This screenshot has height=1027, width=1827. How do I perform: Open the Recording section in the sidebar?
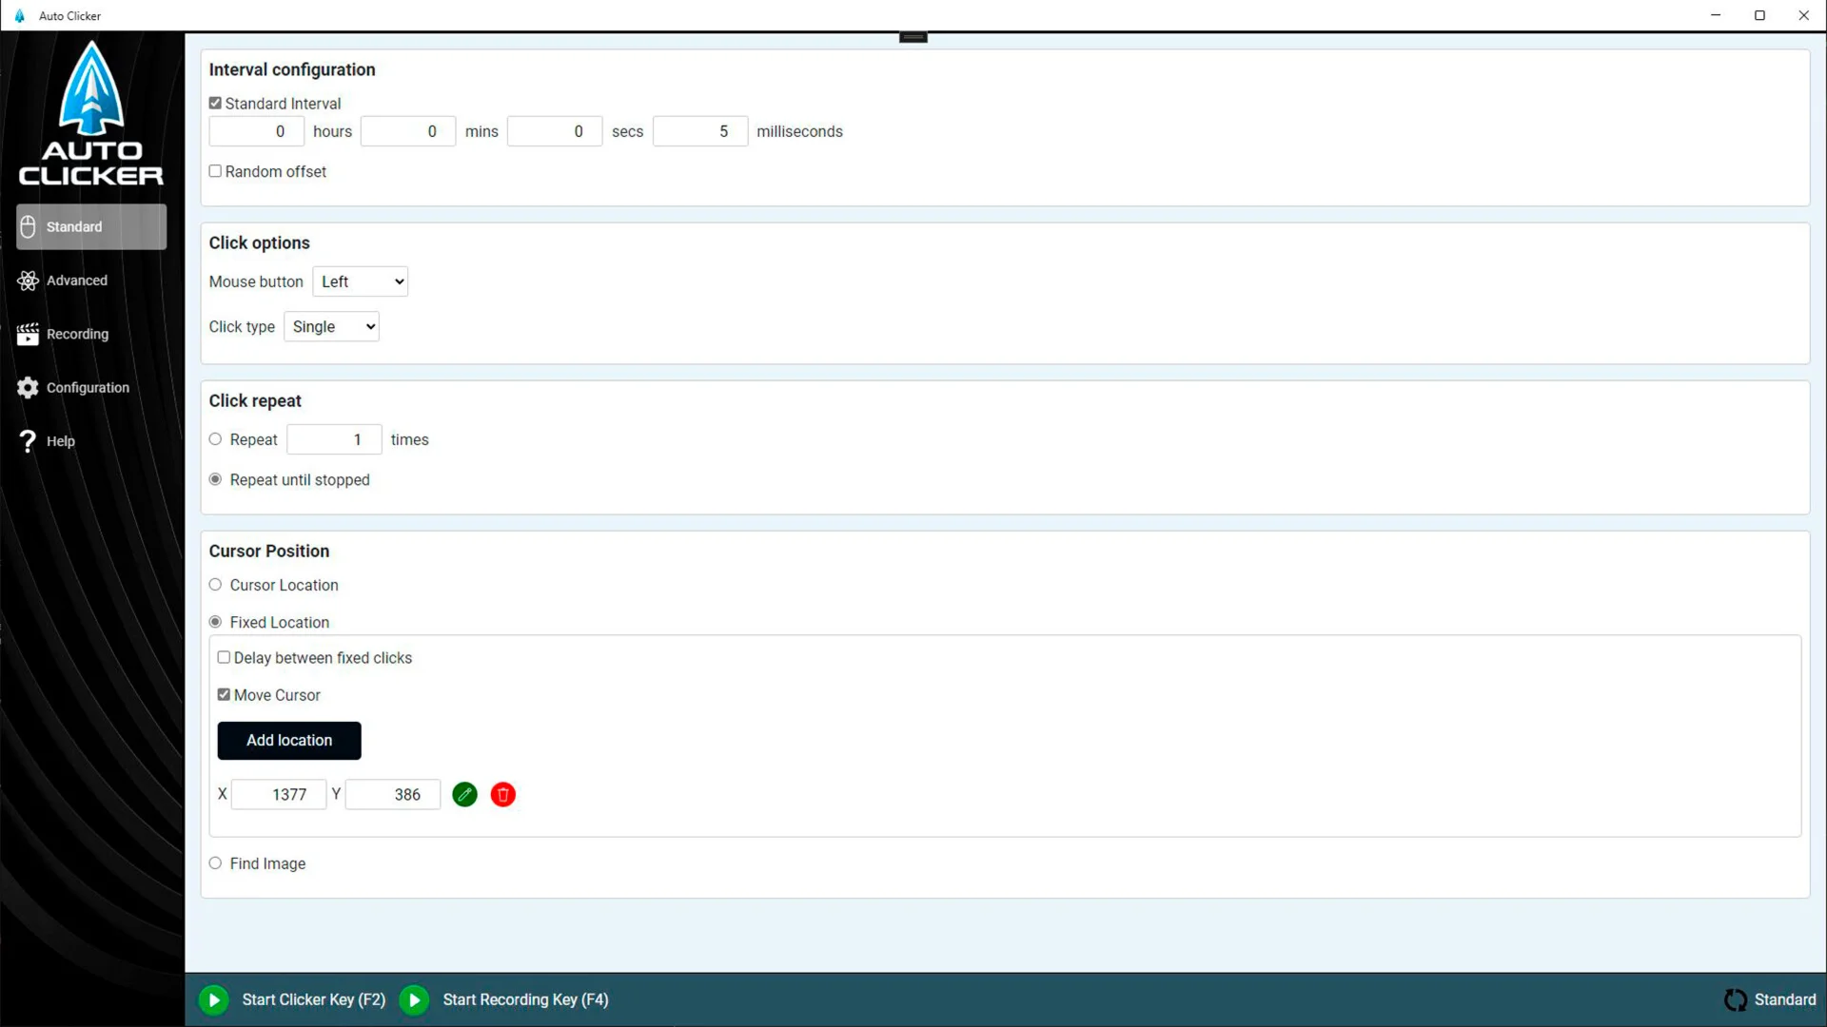pyautogui.click(x=76, y=335)
